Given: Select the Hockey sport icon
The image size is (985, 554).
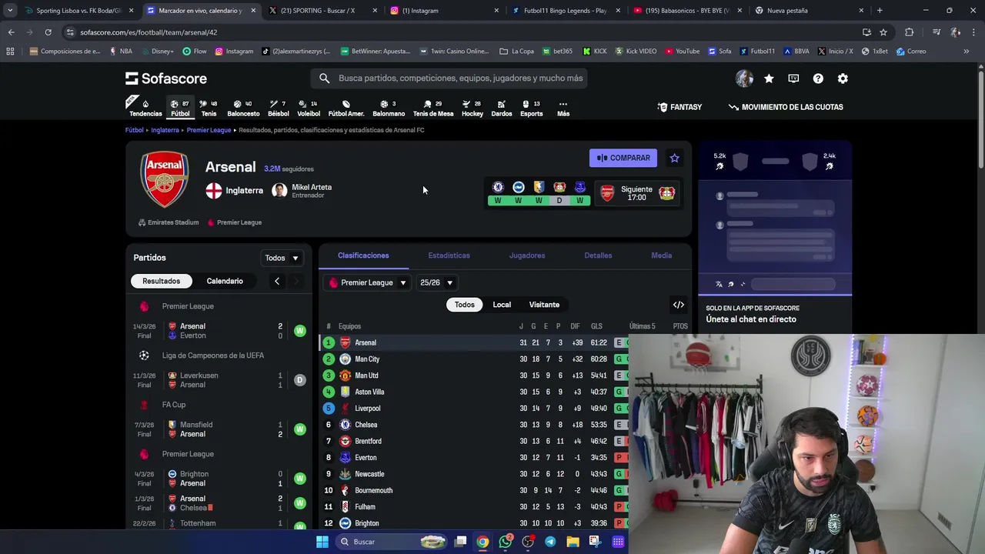Looking at the screenshot, I should pyautogui.click(x=472, y=108).
